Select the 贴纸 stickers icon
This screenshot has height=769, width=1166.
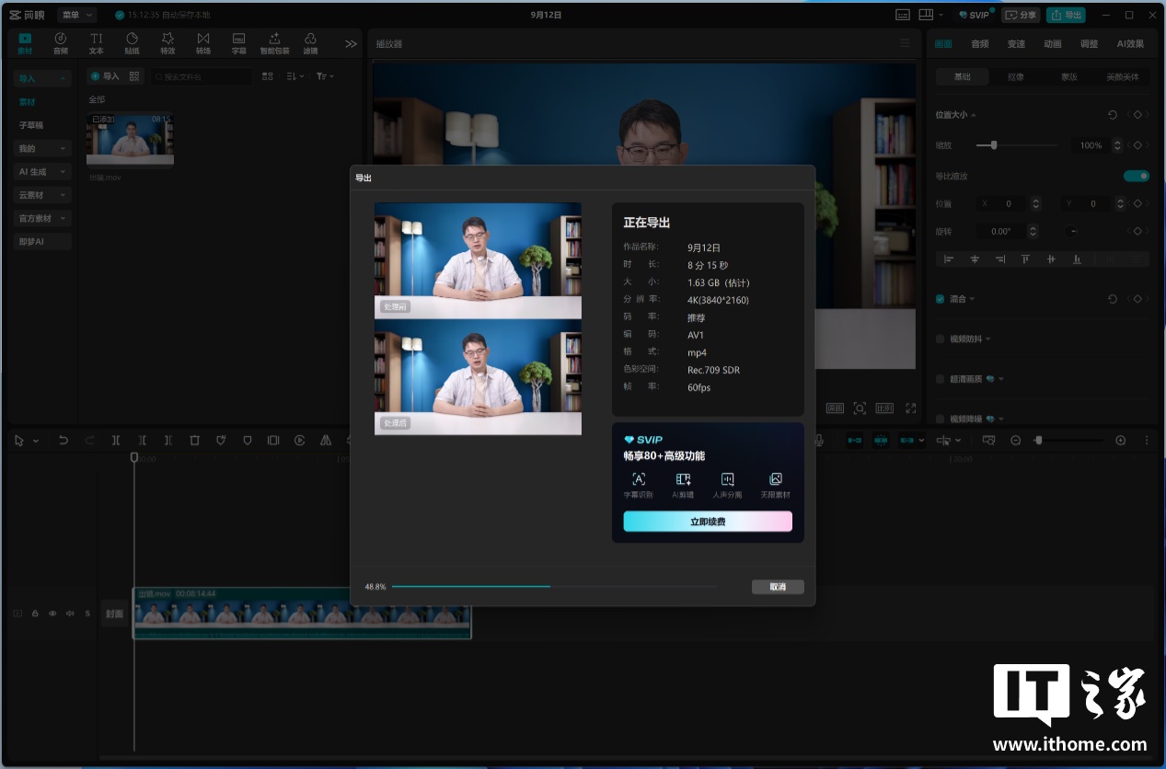tap(132, 42)
